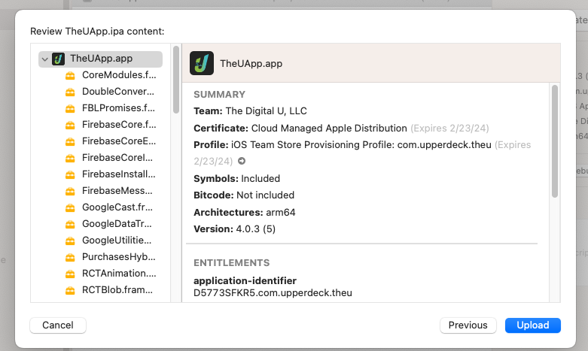Select RCTAnimation framework item
588x351 pixels.
(x=118, y=274)
